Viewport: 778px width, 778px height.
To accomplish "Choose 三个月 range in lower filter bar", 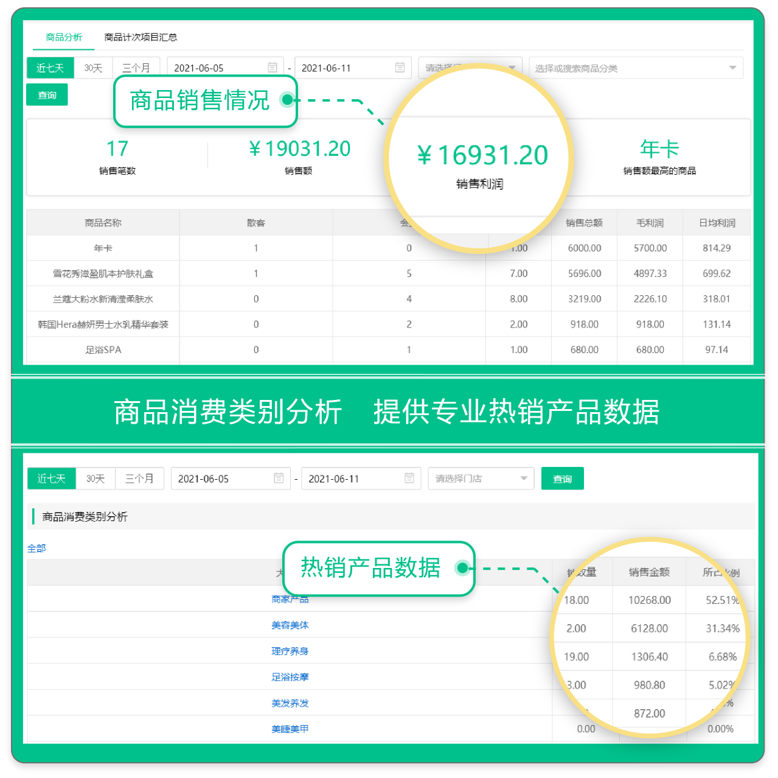I will [139, 478].
